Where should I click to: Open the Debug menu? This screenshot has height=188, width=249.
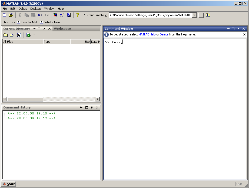[23, 9]
